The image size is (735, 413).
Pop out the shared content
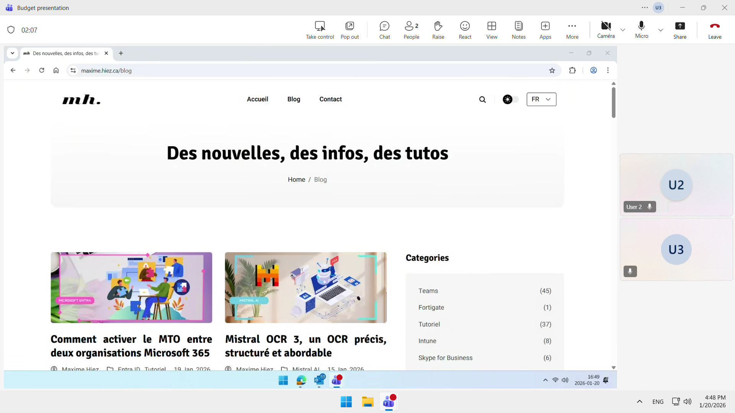pyautogui.click(x=350, y=30)
